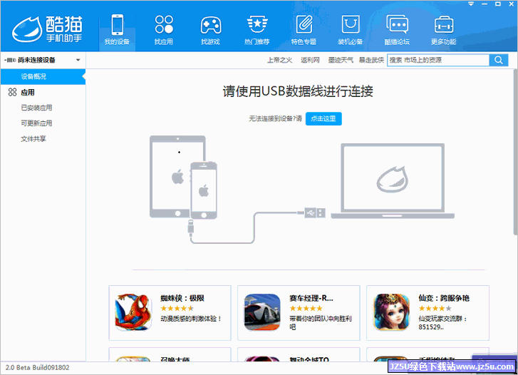The height and width of the screenshot is (375, 518).
Task: Open the title bar dropdown menu icon
Action: (471, 4)
